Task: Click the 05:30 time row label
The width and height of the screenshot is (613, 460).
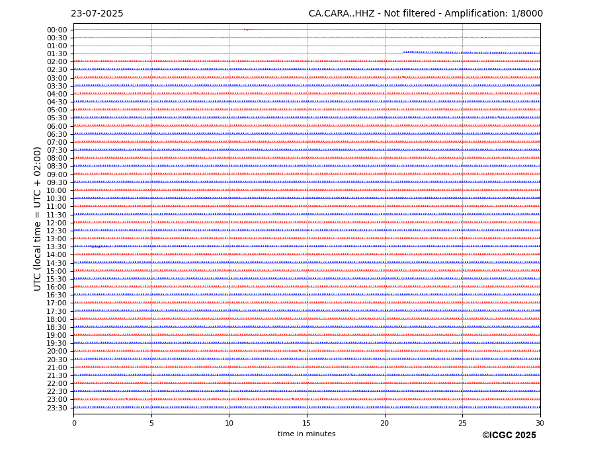Action: tap(57, 118)
